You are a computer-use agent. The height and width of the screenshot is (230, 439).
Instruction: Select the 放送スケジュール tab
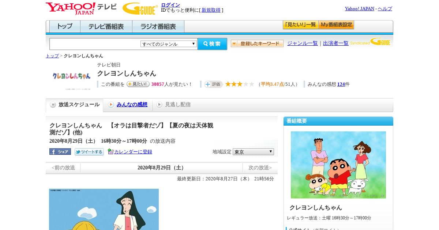75,105
